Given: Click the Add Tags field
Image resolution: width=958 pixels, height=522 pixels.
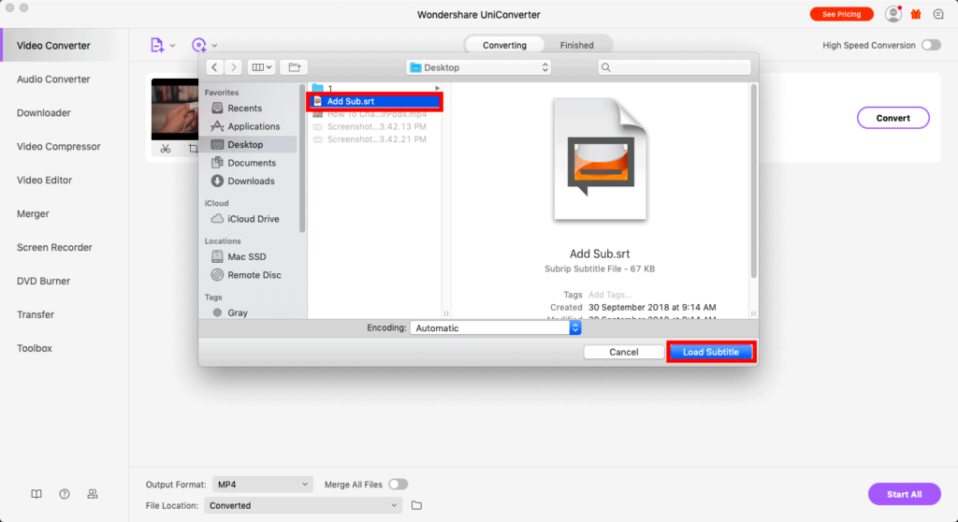Looking at the screenshot, I should pos(610,295).
